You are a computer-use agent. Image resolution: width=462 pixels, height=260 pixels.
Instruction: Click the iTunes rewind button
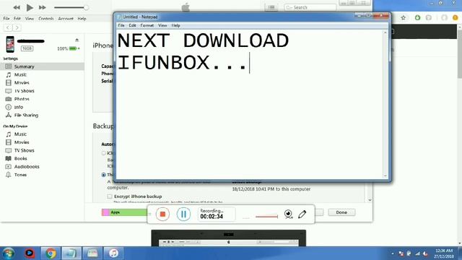[x=17, y=7]
